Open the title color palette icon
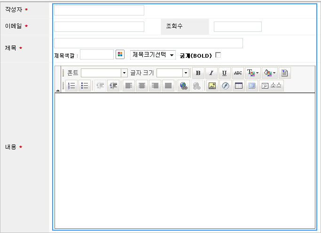Image resolution: width=321 pixels, height=233 pixels. (120, 54)
